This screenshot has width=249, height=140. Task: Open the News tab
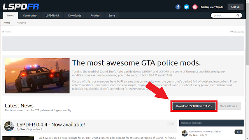click(x=11, y=16)
